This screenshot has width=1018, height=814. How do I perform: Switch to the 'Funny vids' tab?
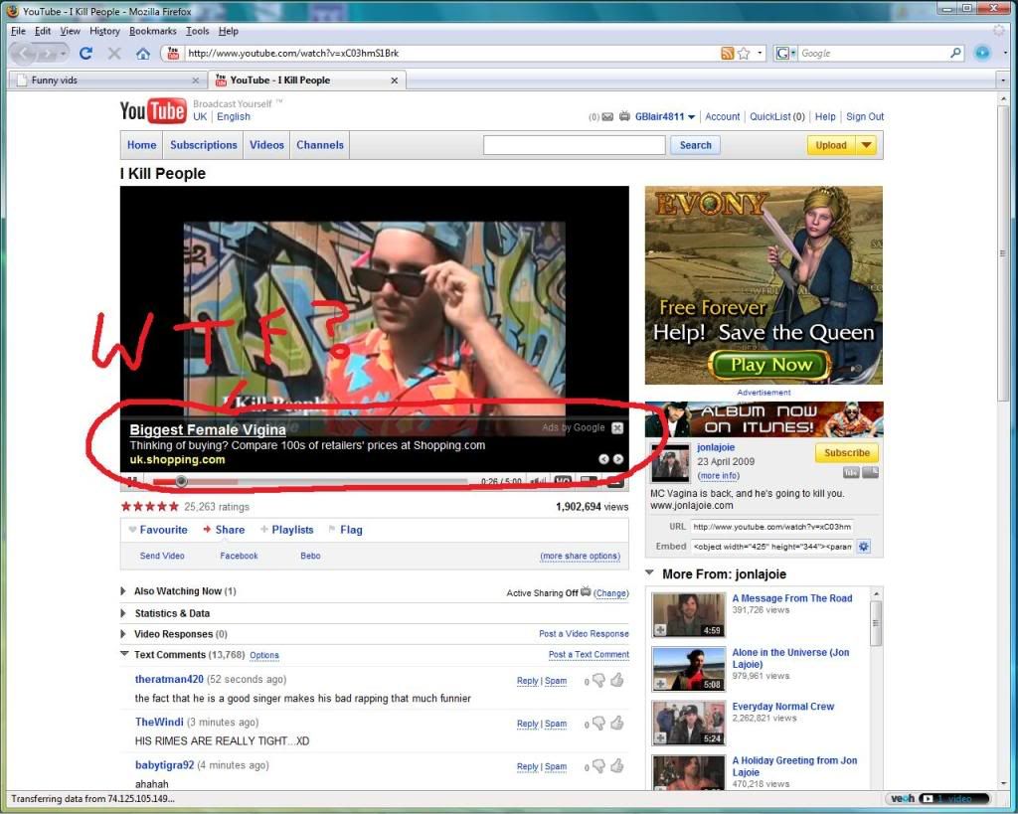pyautogui.click(x=99, y=81)
